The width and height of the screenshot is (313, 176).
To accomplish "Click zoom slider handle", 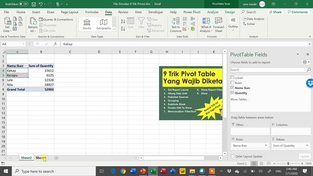I will point(288,163).
